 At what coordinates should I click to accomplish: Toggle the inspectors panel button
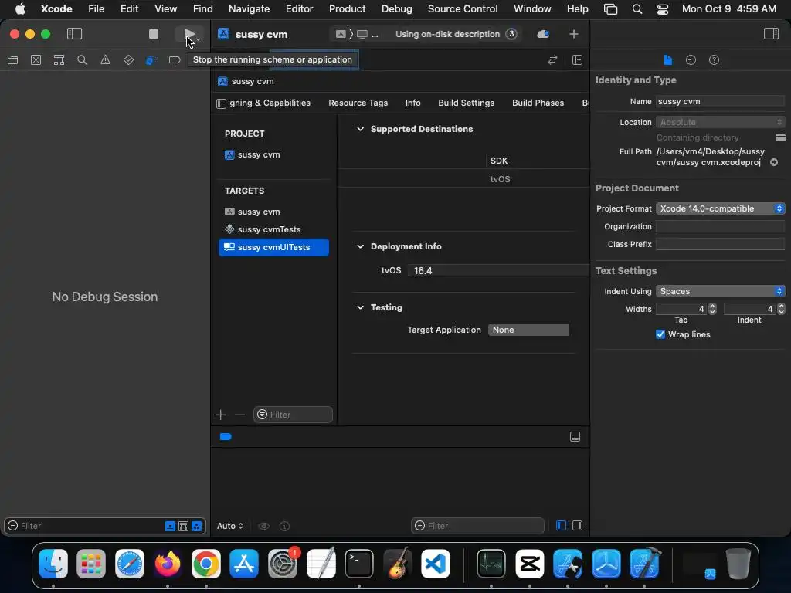(x=772, y=34)
